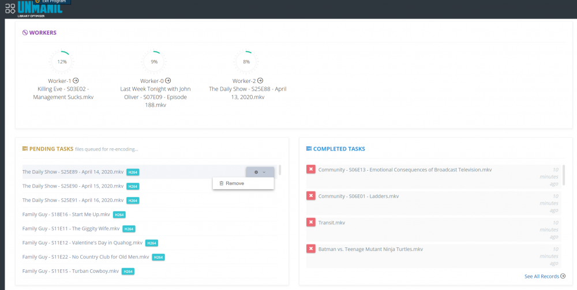Click H264 badge on Family Guy Start Me Up
577x290 pixels.
(x=119, y=214)
